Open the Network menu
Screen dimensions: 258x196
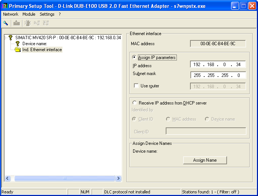[10, 14]
